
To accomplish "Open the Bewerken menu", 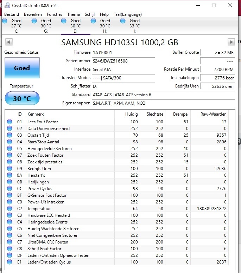I will 33,14.
